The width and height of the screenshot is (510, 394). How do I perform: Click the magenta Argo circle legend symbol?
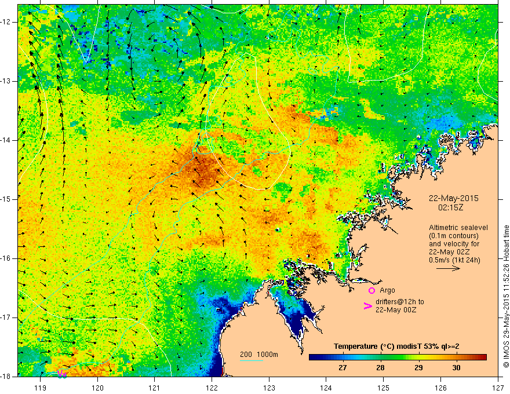click(x=371, y=290)
